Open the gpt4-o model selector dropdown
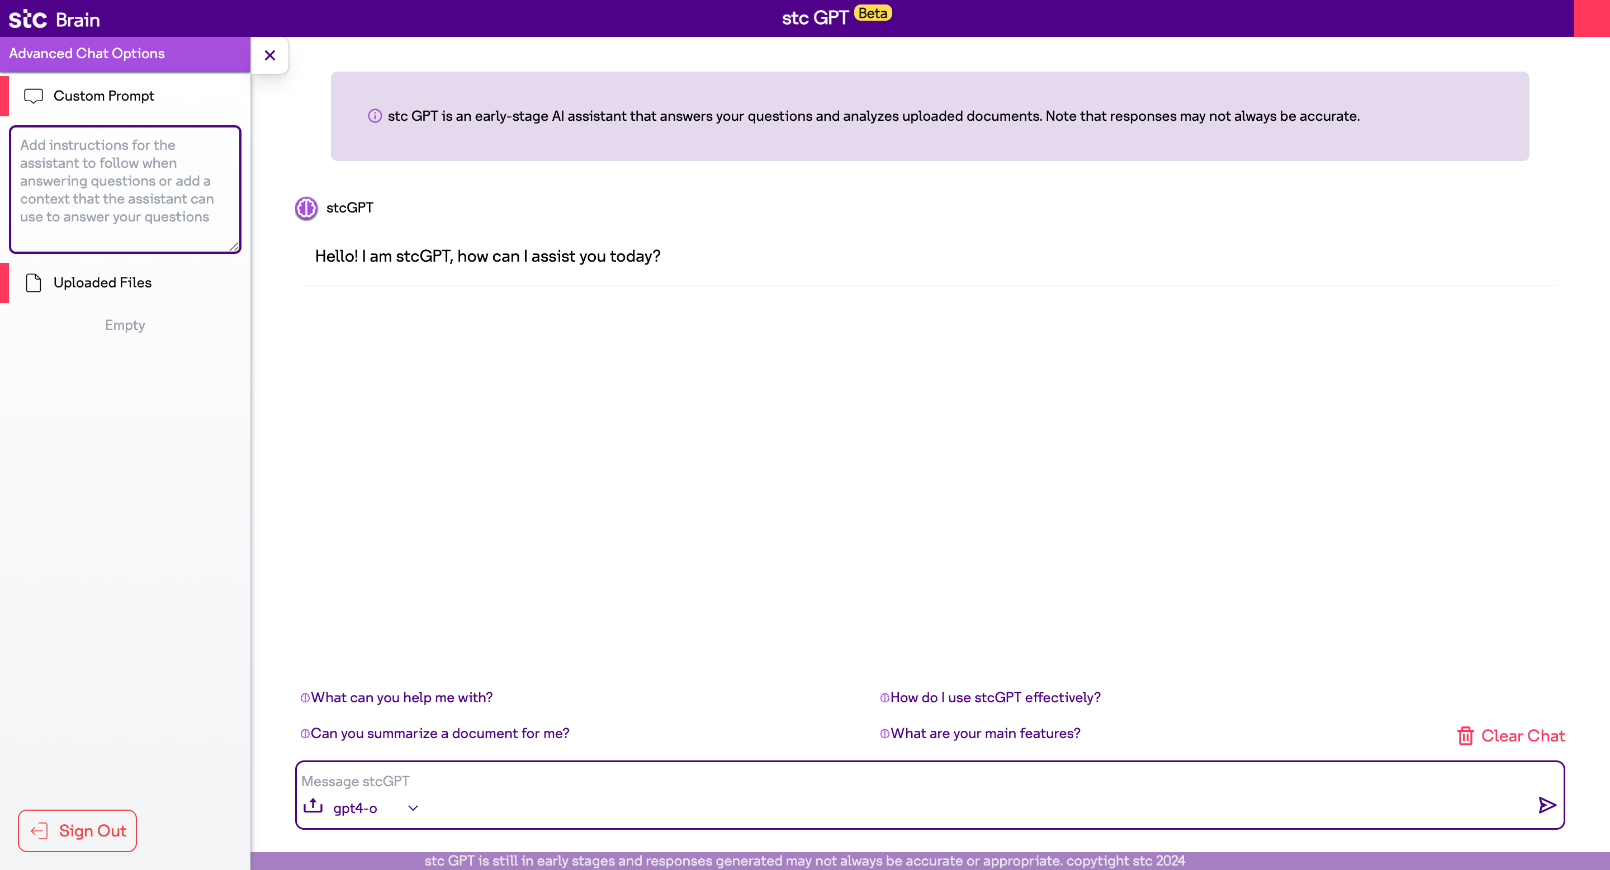This screenshot has height=870, width=1610. coord(412,807)
